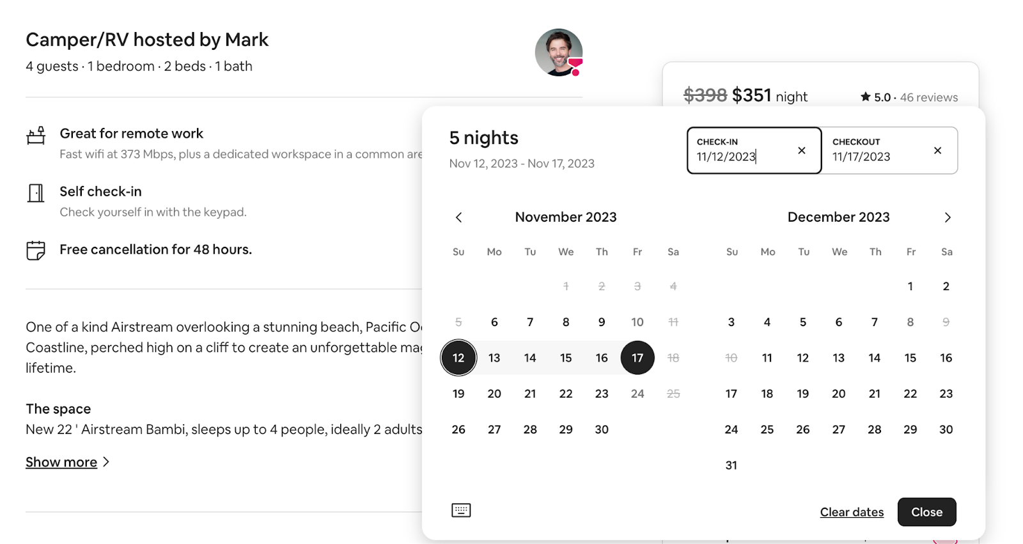Click the free cancellation calendar icon
Screen dimensions: 1023x544
click(x=36, y=250)
